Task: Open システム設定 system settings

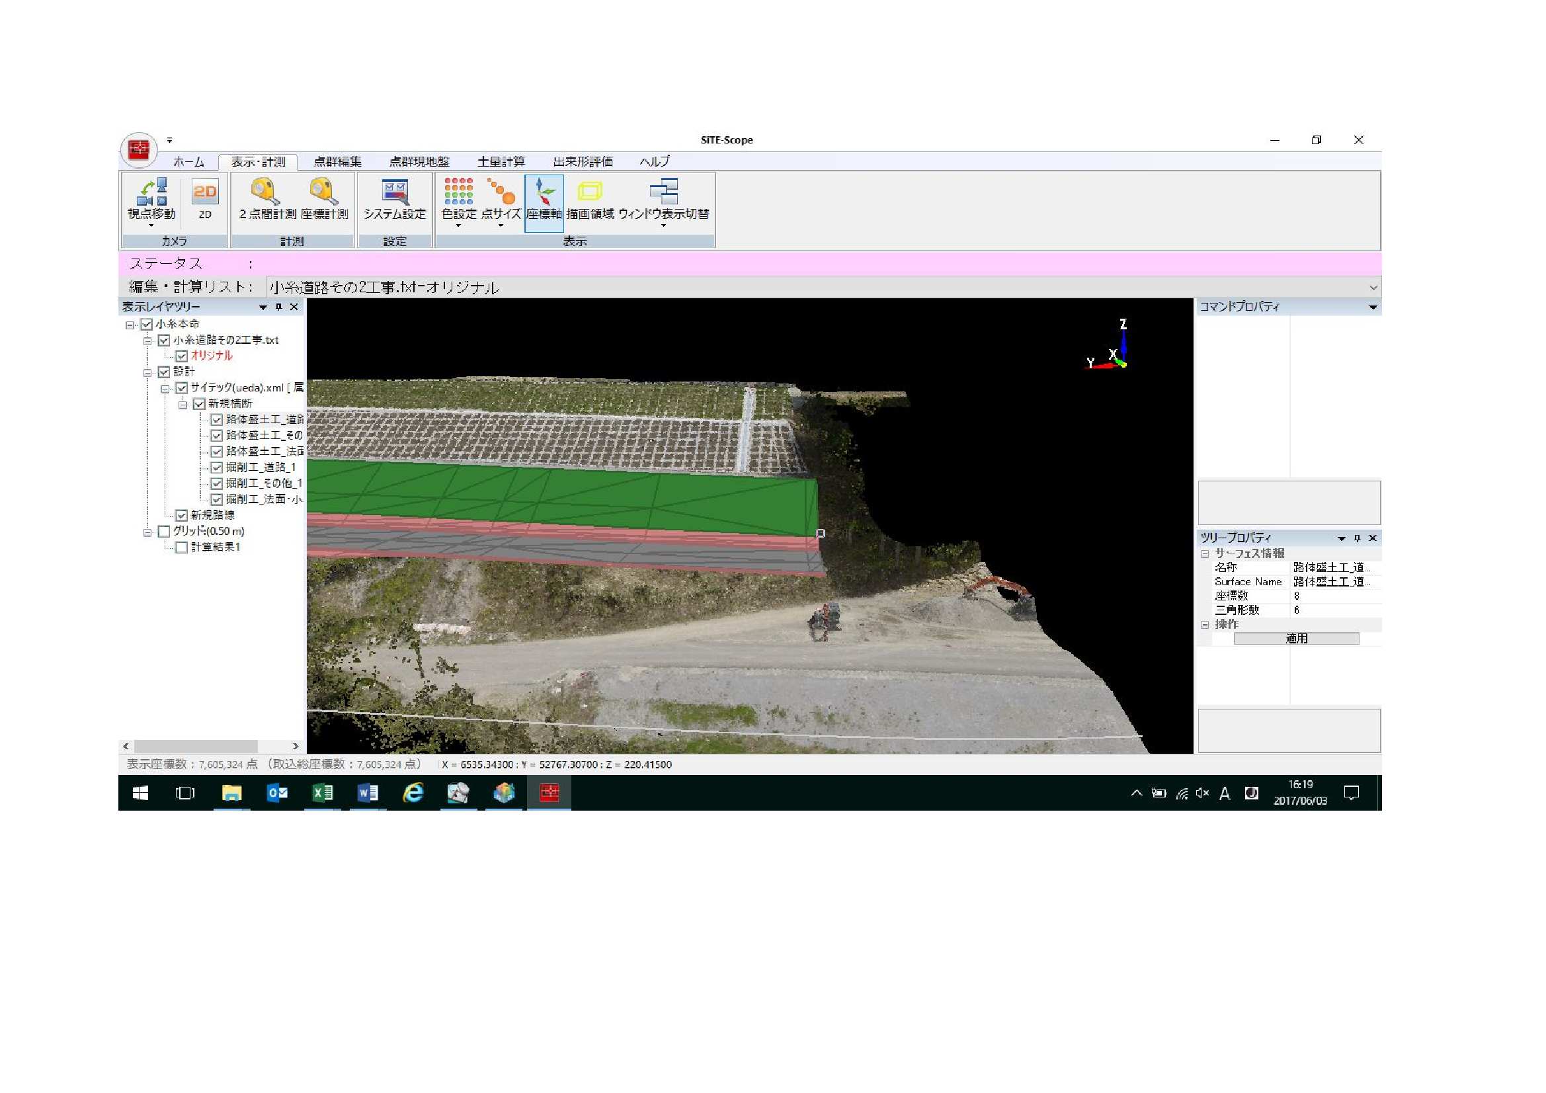Action: [x=395, y=192]
